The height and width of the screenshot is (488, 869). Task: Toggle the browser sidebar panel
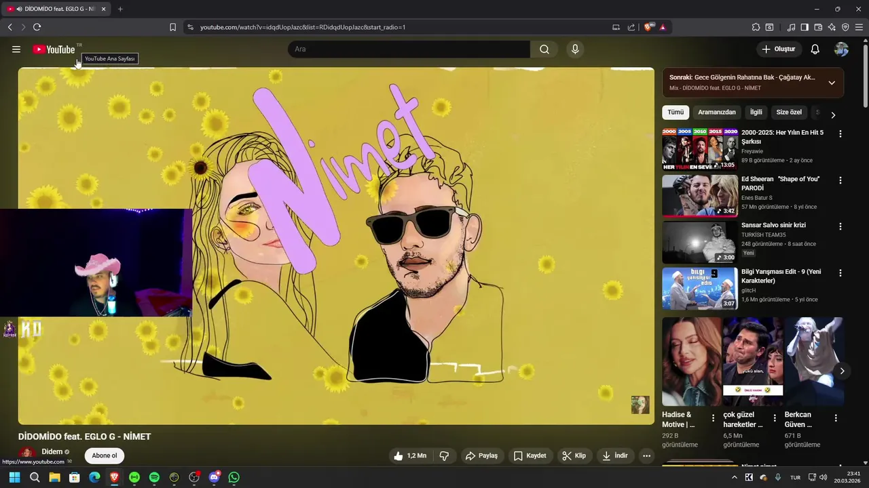[x=805, y=27]
